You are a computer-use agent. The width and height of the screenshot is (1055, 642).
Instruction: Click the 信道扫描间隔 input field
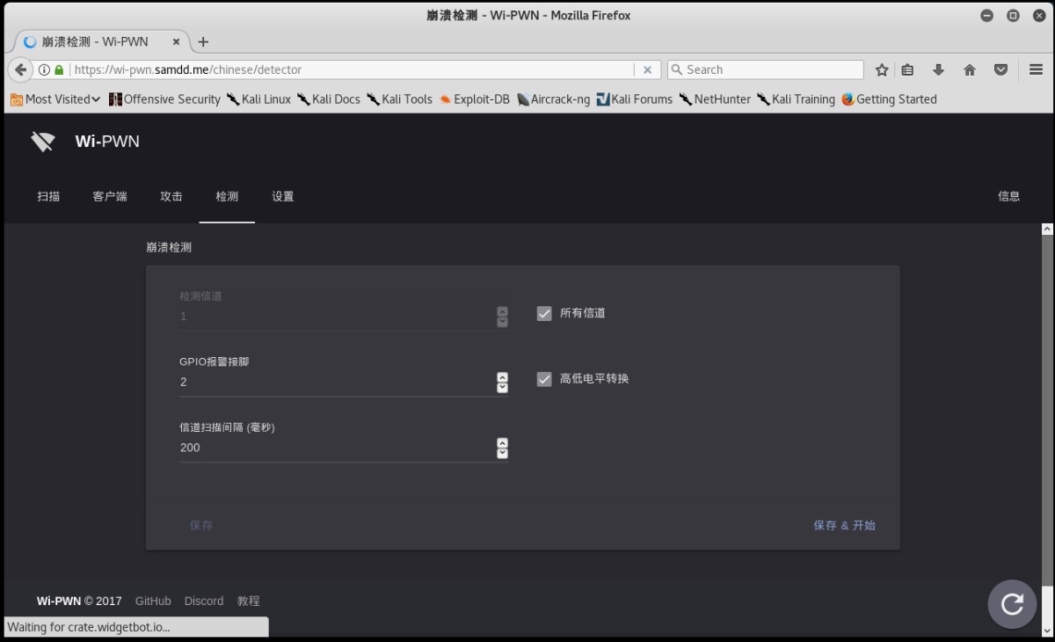point(338,448)
